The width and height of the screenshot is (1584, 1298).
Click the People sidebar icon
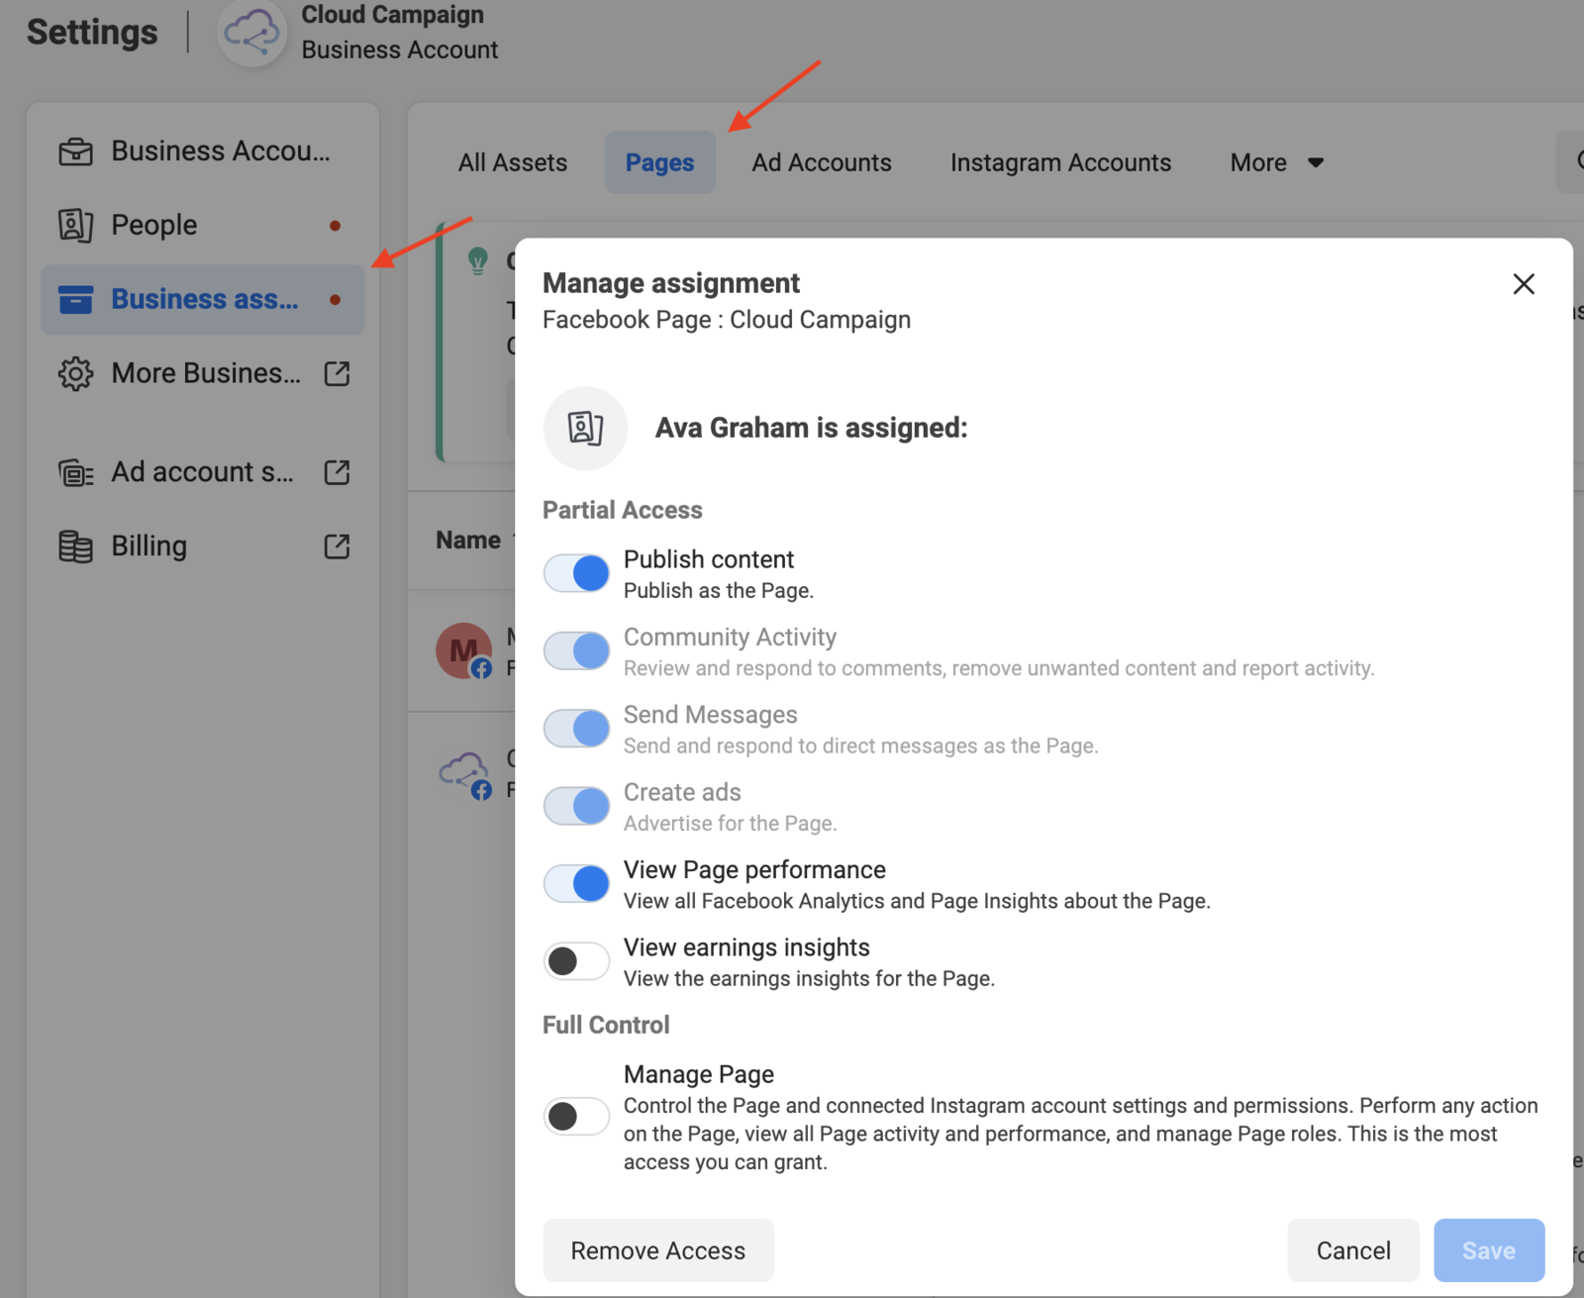[x=75, y=226]
